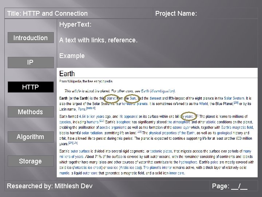Click the circled 'years' link

(x=189, y=116)
